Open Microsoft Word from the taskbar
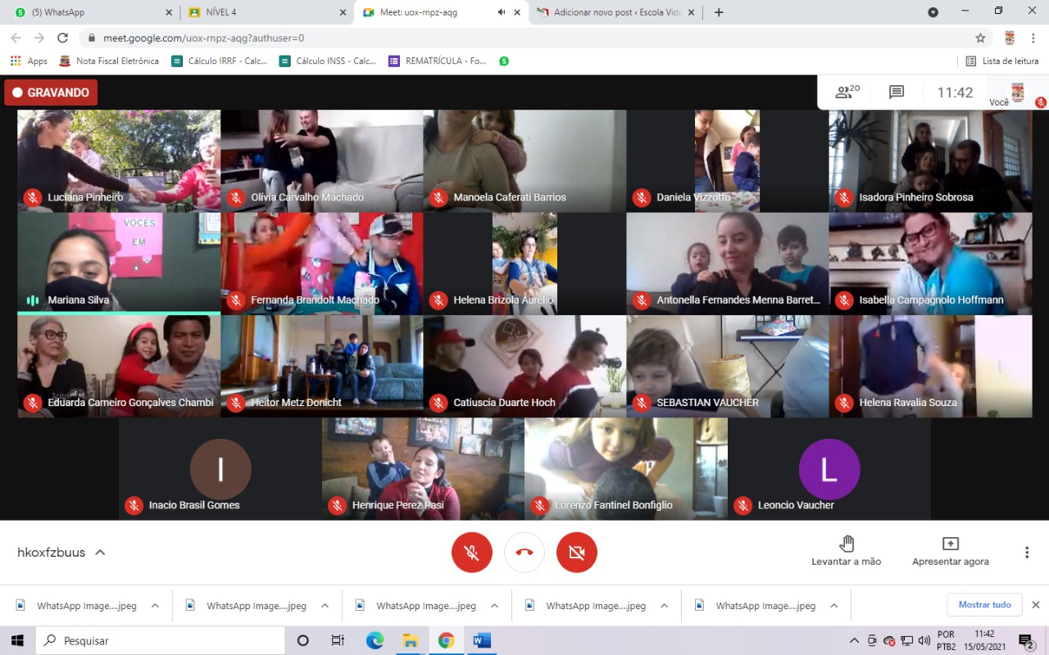 click(482, 640)
